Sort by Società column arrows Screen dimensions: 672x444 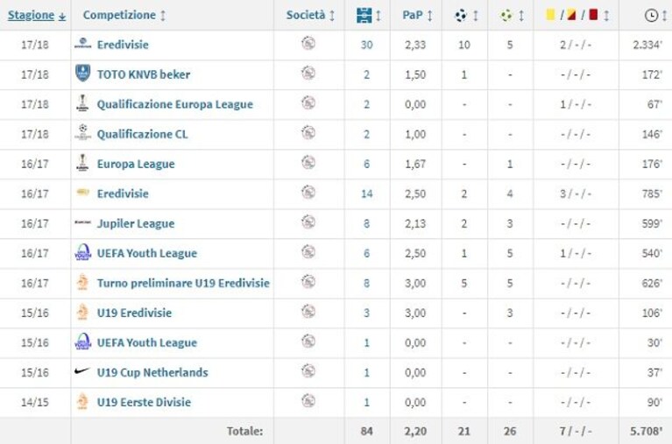[332, 16]
